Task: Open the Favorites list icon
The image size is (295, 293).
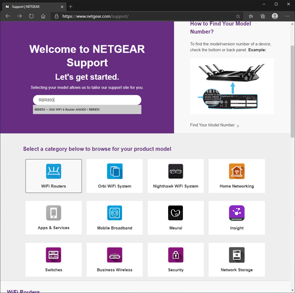Action: [251, 16]
